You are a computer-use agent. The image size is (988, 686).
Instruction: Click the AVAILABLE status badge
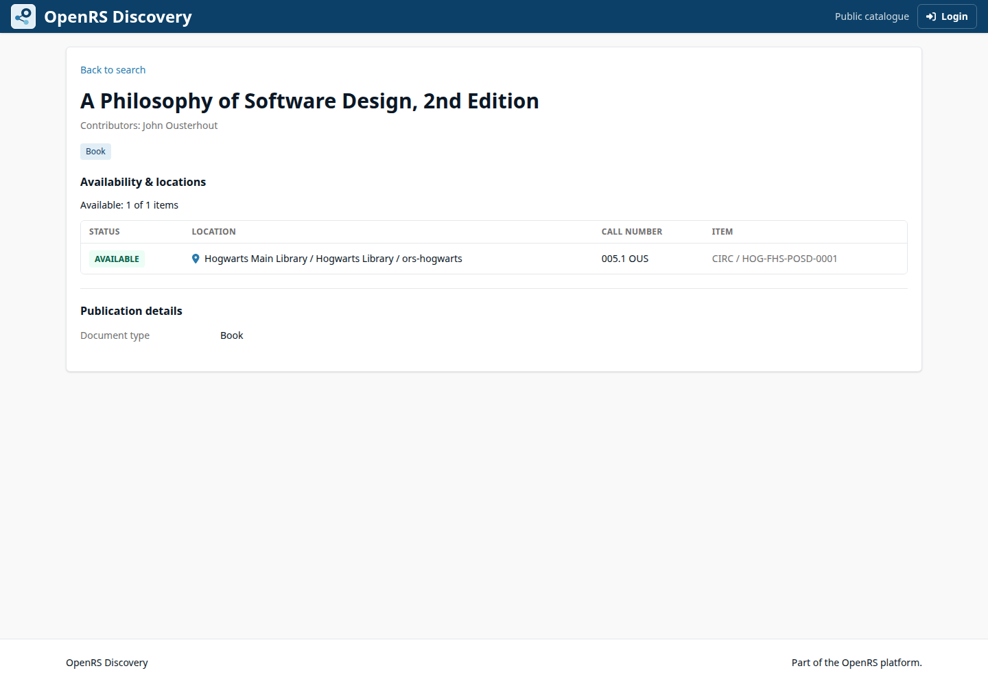coord(117,259)
